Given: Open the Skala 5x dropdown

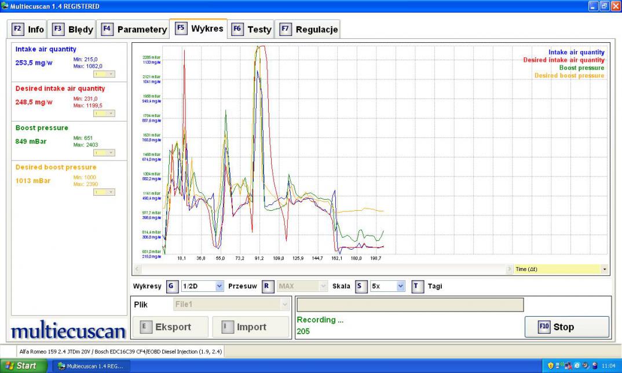Looking at the screenshot, I should (x=388, y=286).
